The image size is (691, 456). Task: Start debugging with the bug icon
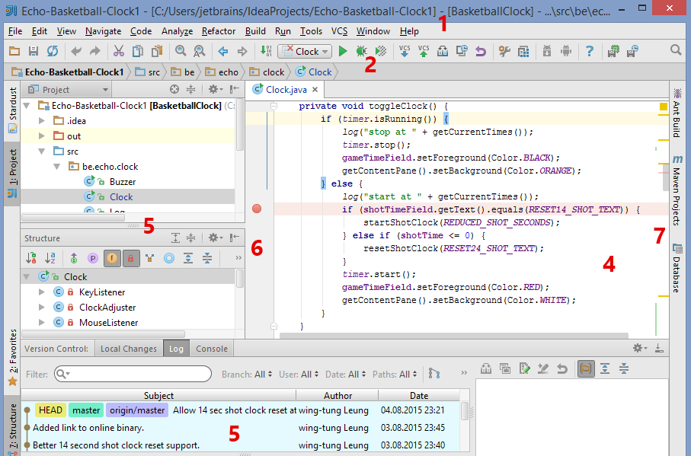(362, 51)
